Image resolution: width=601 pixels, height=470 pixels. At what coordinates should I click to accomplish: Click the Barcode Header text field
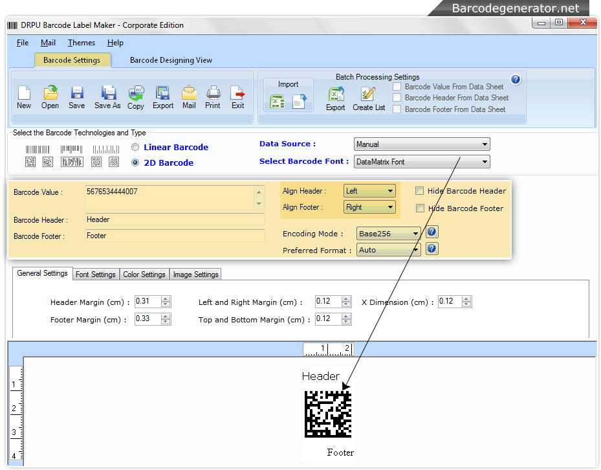coord(175,219)
